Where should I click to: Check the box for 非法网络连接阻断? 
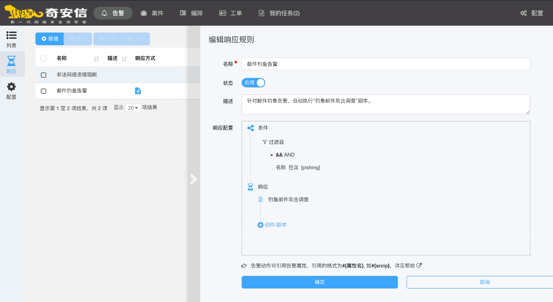(x=44, y=75)
